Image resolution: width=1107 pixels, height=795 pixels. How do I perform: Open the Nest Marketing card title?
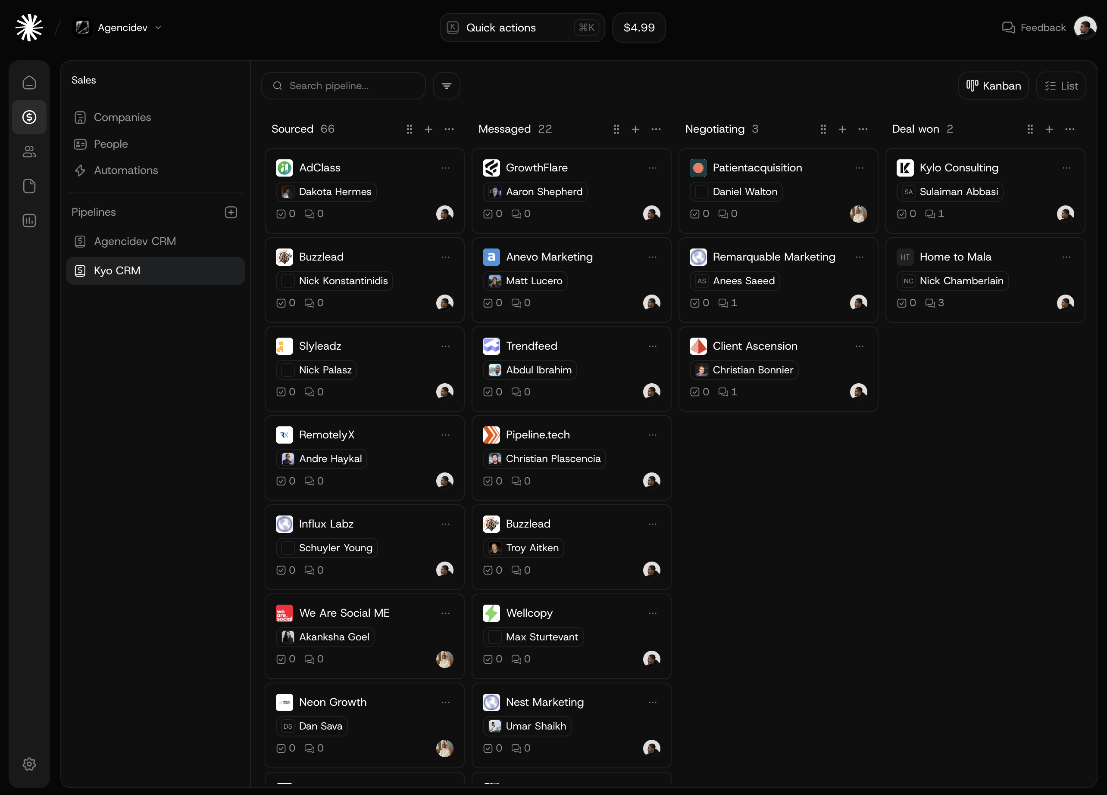tap(545, 702)
